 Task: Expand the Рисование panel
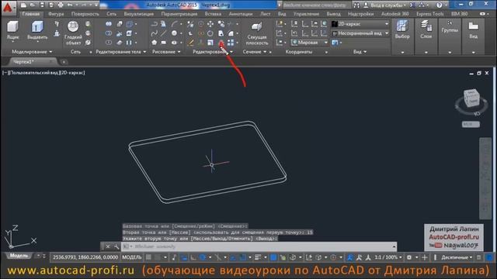(166, 52)
